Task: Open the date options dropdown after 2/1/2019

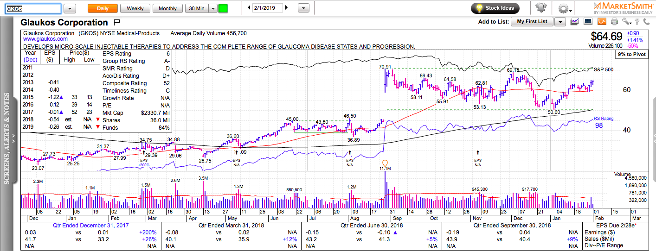Action: click(303, 8)
